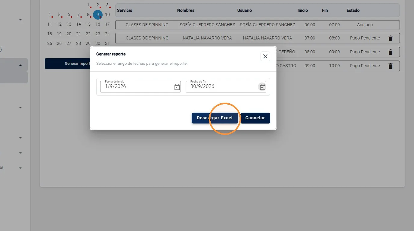Cancel the report dialog
Screen dimensions: 414x231
pyautogui.click(x=255, y=118)
